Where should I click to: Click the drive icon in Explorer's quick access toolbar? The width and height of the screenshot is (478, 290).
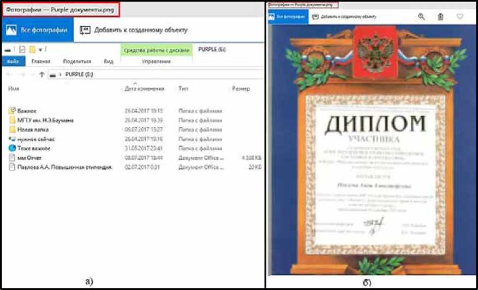8,50
